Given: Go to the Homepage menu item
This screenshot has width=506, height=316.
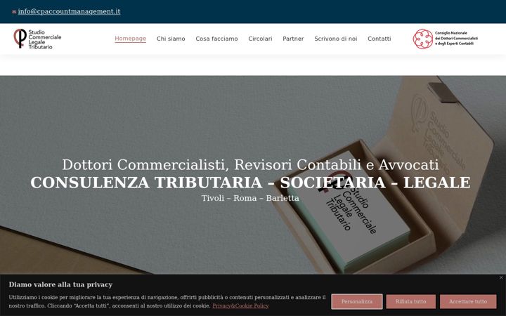Looking at the screenshot, I should point(131,39).
